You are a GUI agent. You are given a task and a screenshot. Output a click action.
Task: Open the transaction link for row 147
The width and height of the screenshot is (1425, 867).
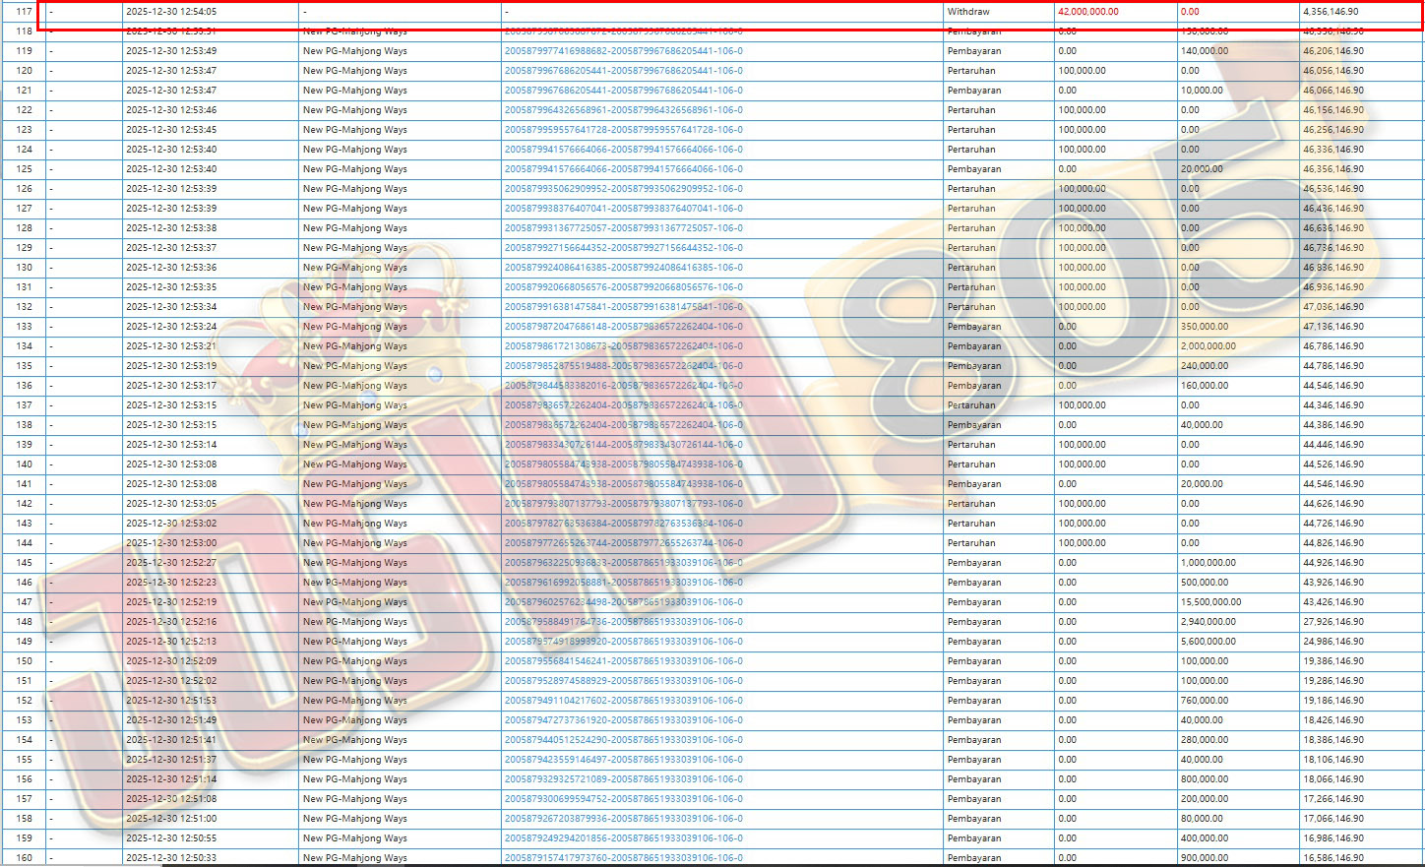click(x=623, y=602)
